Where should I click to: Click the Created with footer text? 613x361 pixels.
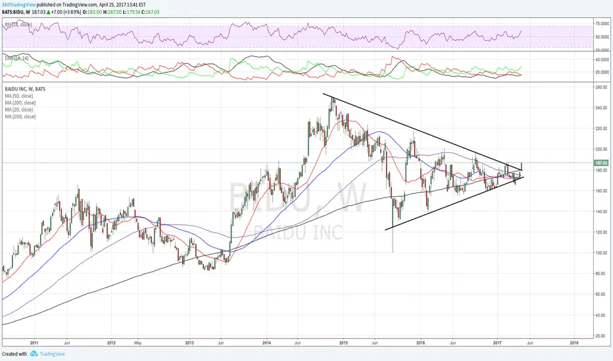point(14,354)
